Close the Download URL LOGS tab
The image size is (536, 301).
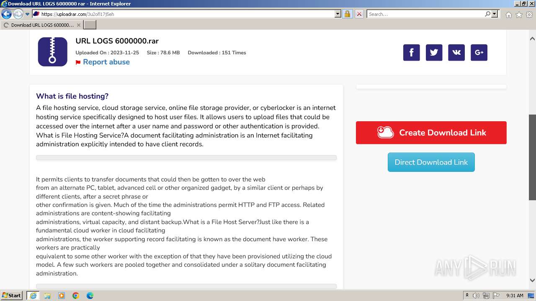[79, 25]
